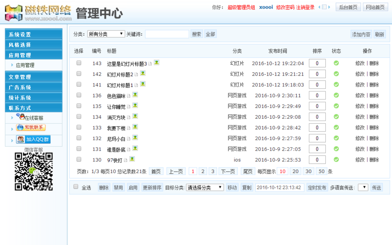
Task: Click the image icon beside 97快打
Action: pos(132,159)
